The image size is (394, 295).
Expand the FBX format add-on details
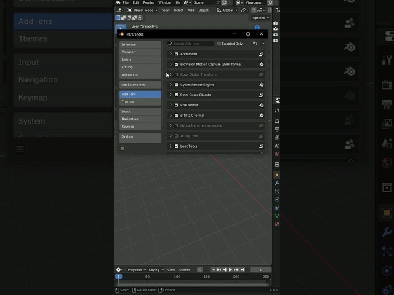coord(171,105)
